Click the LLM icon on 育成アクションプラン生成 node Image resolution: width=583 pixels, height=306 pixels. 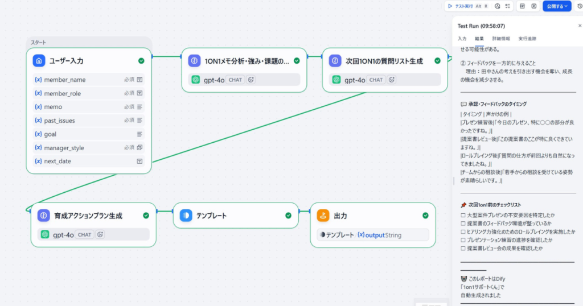click(43, 216)
